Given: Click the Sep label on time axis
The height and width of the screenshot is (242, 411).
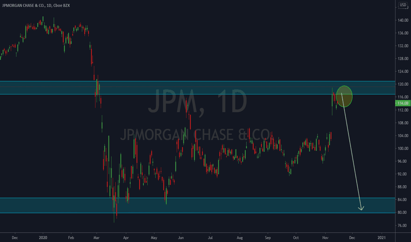Looking at the screenshot, I should pos(268,238).
